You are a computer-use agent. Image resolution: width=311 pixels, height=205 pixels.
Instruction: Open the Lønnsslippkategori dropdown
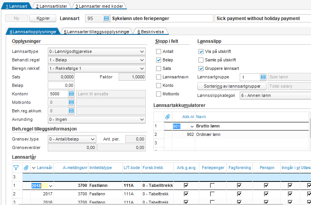click(275, 95)
